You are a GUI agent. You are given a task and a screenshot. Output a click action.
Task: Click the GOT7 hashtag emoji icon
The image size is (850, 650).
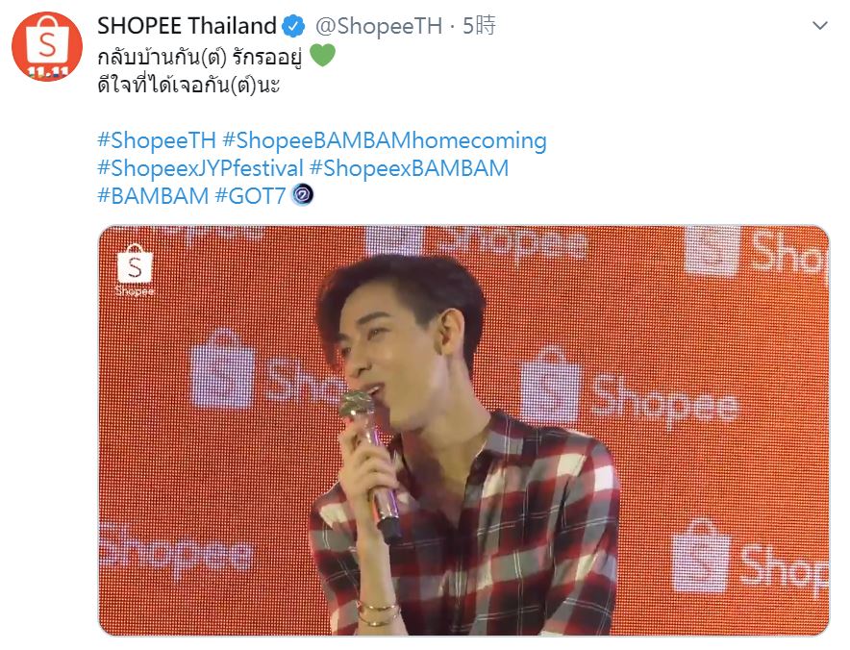click(303, 194)
